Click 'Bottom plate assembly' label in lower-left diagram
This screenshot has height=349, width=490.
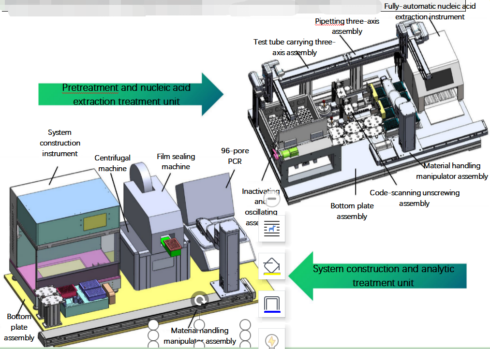tap(19, 327)
